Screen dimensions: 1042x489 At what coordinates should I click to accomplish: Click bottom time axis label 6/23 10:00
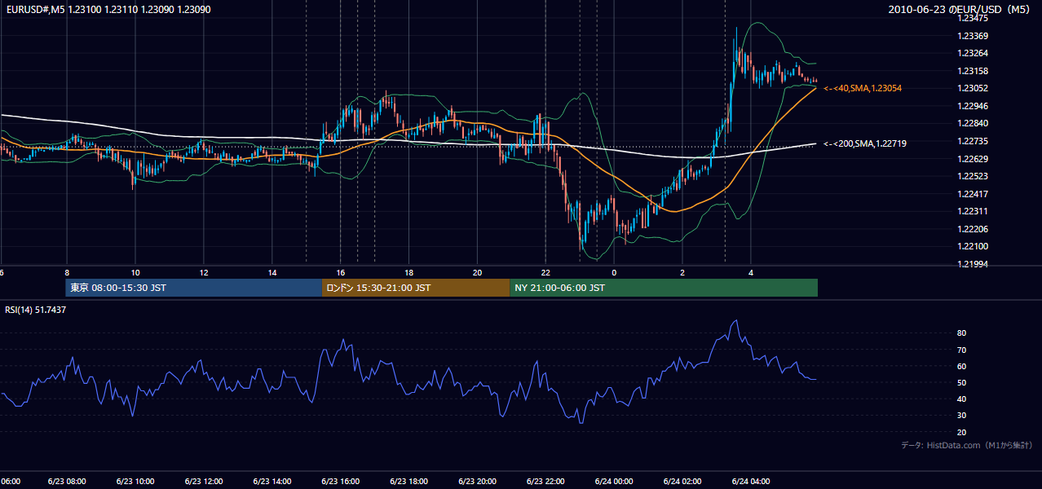(x=135, y=481)
